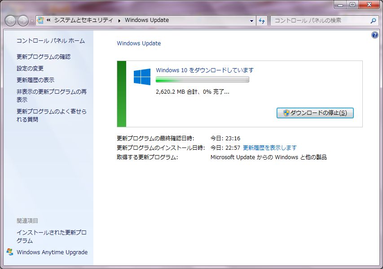Minimize the Windows Update window

click(x=340, y=4)
